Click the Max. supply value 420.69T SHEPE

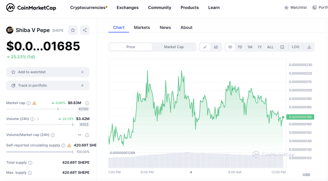tap(76, 172)
